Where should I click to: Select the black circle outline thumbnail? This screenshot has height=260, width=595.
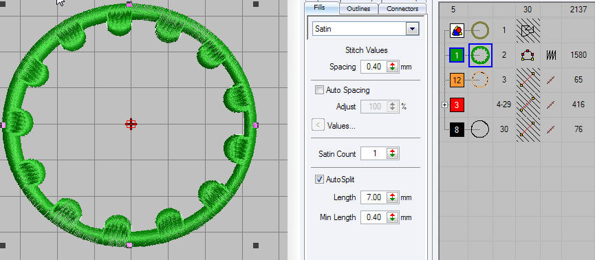pyautogui.click(x=480, y=129)
